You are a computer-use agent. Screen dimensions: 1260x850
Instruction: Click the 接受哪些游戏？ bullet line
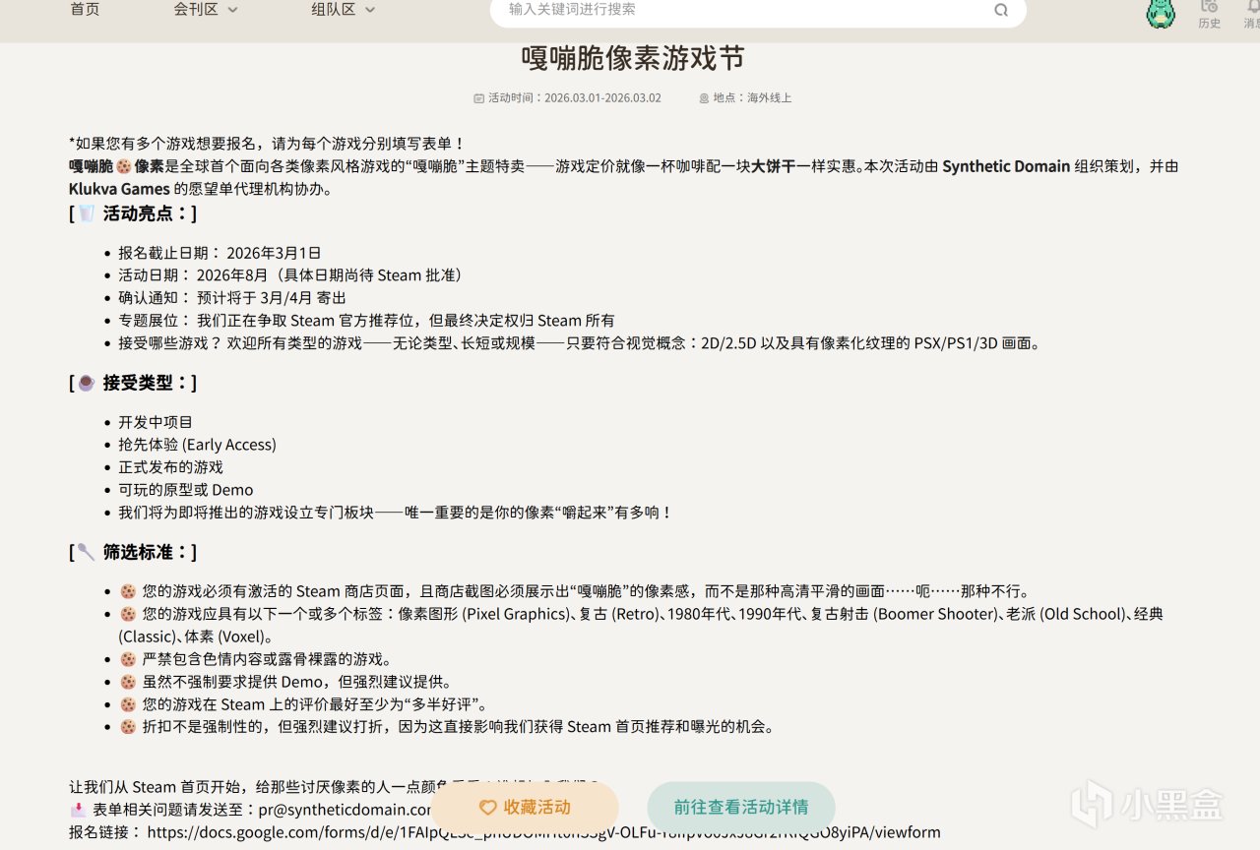[x=579, y=343]
